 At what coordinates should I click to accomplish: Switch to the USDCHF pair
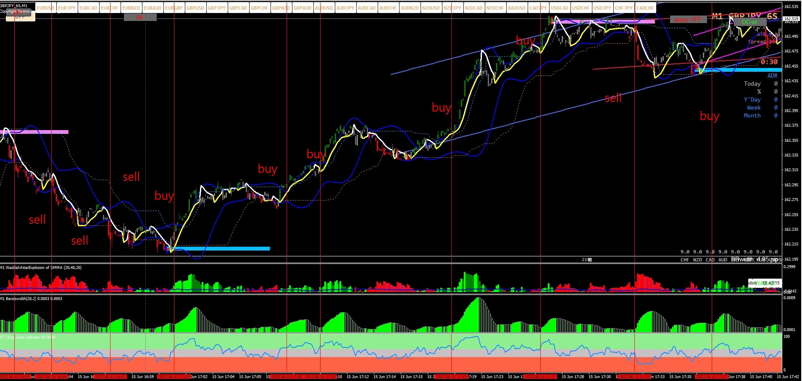pyautogui.click(x=581, y=8)
